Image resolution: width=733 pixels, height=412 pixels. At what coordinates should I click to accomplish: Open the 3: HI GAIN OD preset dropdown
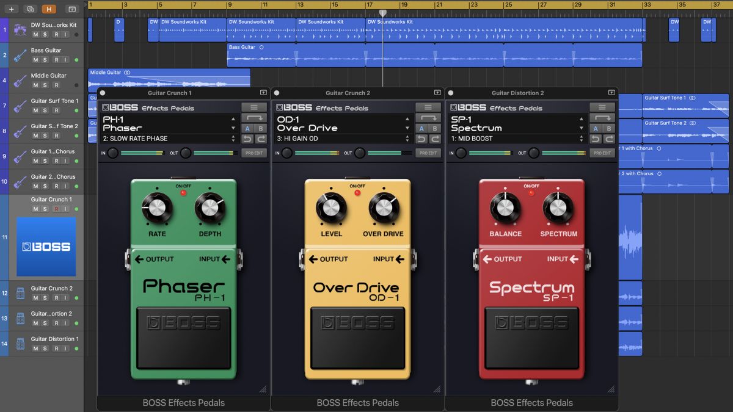[343, 139]
